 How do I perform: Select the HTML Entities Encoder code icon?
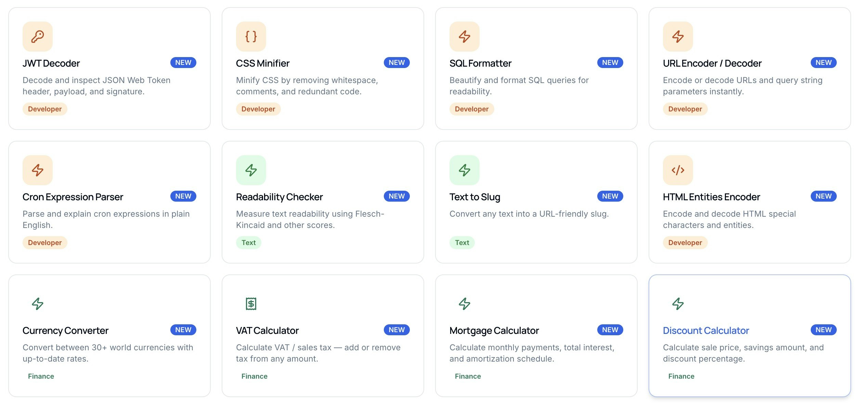point(677,170)
